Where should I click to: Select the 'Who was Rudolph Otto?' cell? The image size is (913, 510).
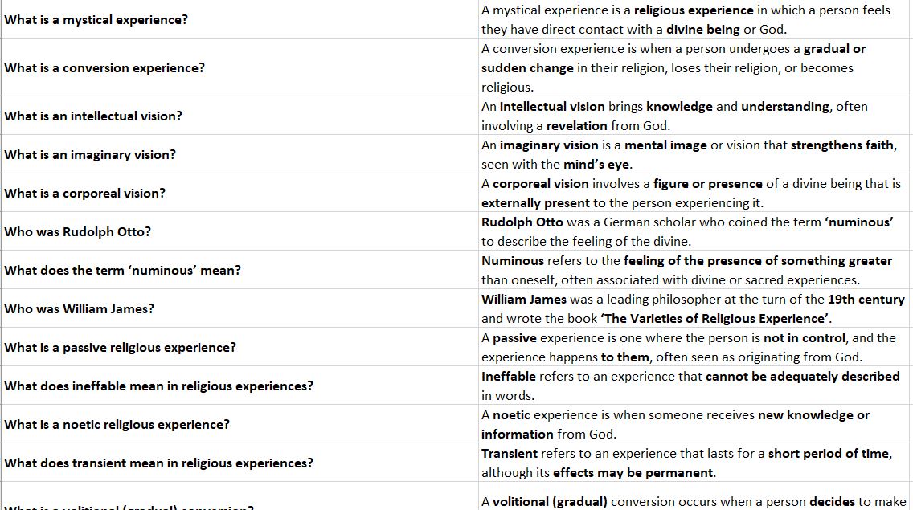pos(78,231)
